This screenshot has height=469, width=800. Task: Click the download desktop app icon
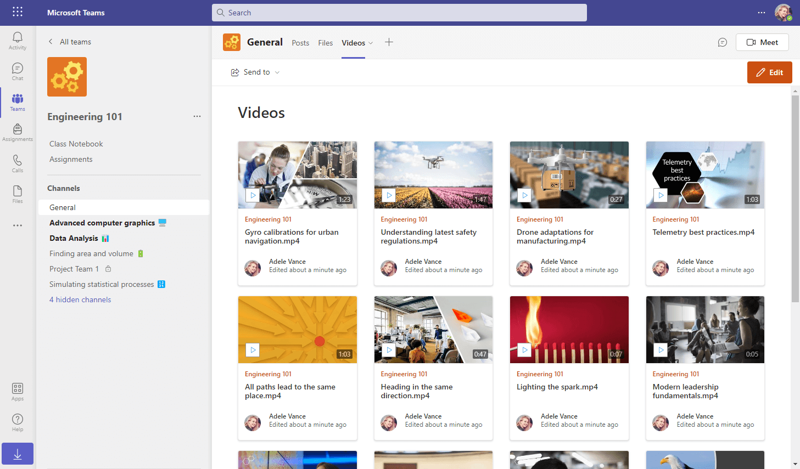coord(17,454)
